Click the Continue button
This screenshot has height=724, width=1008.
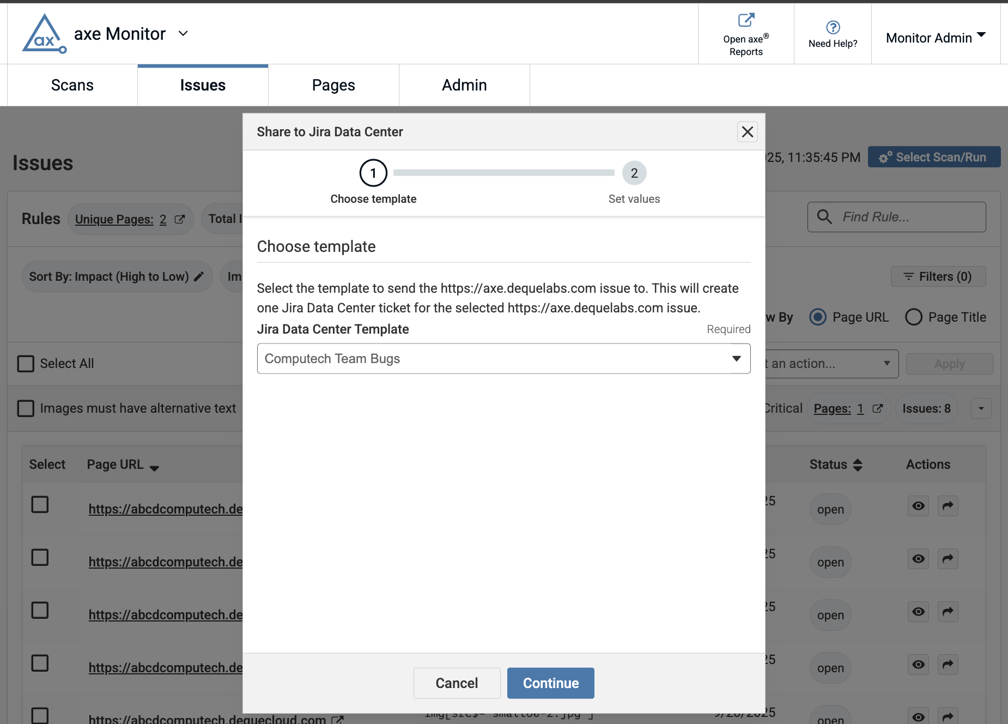pyautogui.click(x=550, y=683)
